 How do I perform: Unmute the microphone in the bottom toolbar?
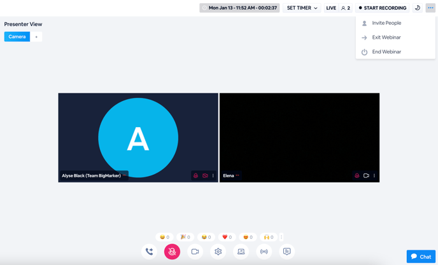pos(172,252)
